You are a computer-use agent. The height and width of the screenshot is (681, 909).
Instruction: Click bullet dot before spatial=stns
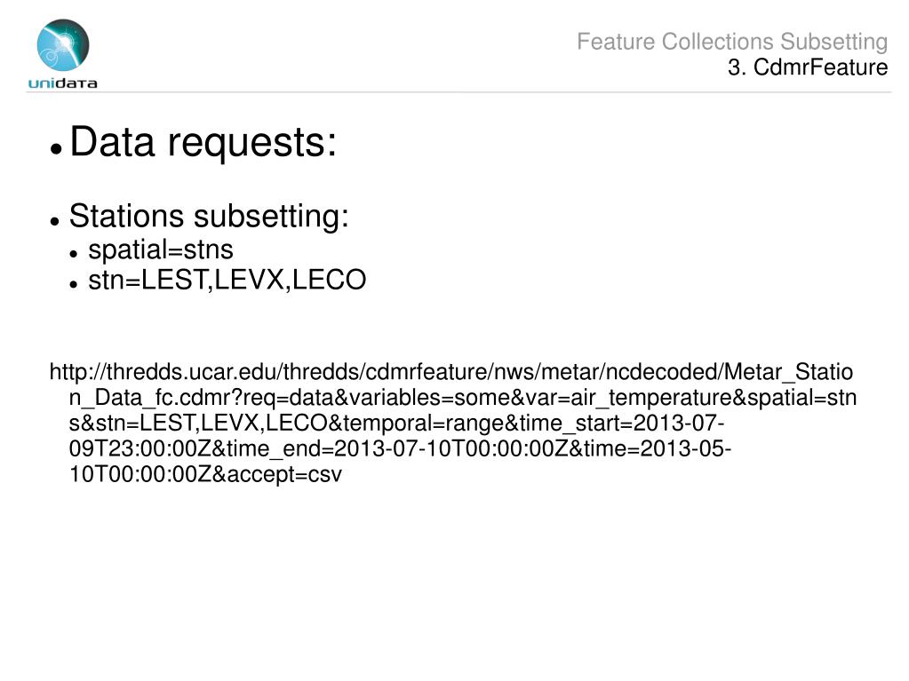click(73, 254)
